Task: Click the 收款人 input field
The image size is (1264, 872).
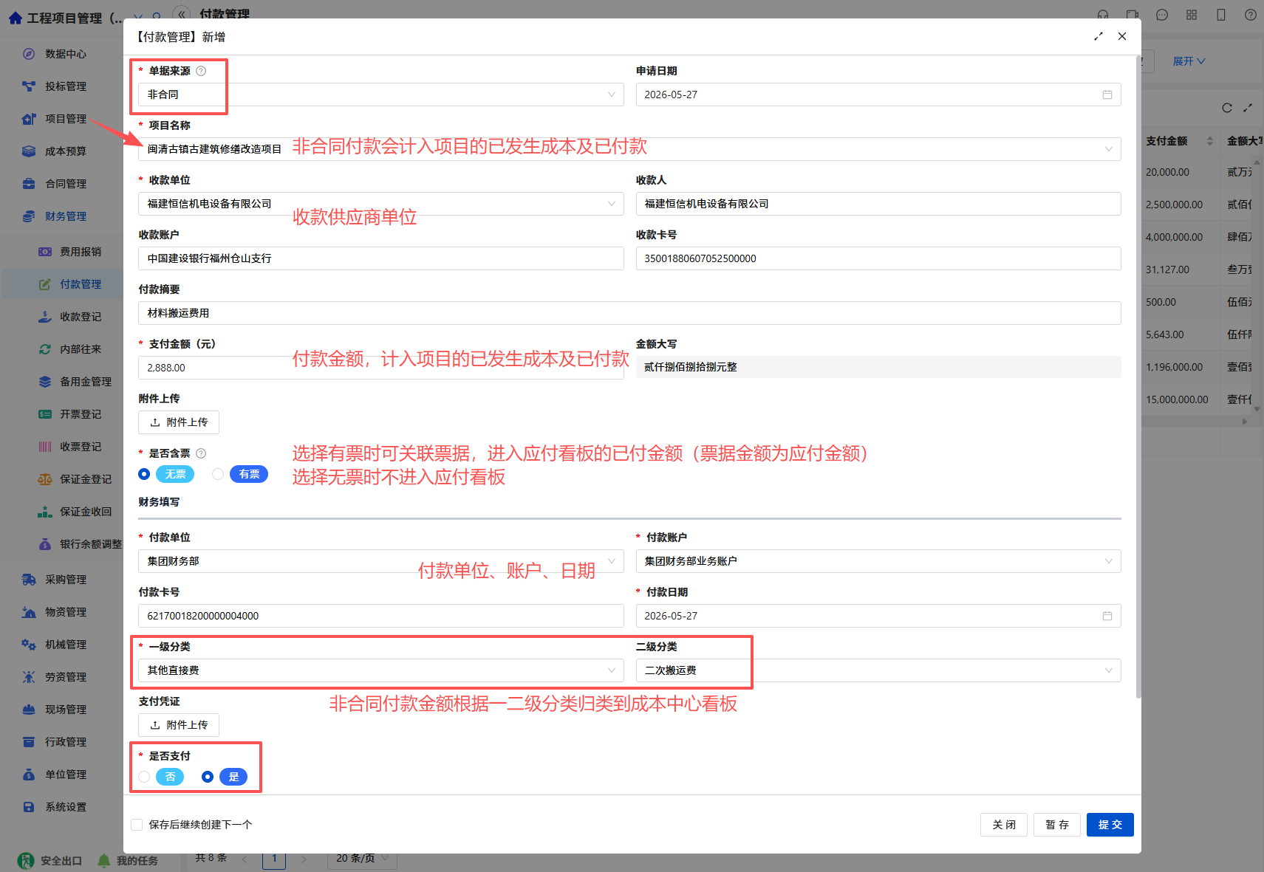Action: 878,204
